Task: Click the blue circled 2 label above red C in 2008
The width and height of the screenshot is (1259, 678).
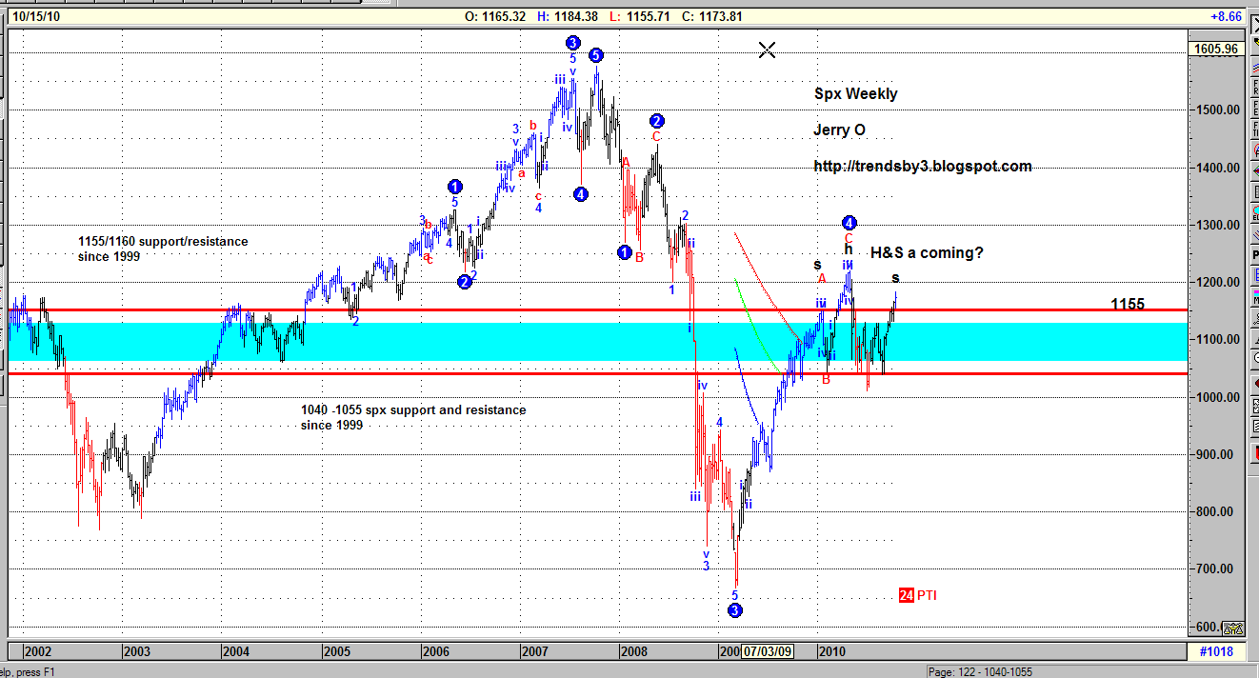Action: click(x=657, y=121)
